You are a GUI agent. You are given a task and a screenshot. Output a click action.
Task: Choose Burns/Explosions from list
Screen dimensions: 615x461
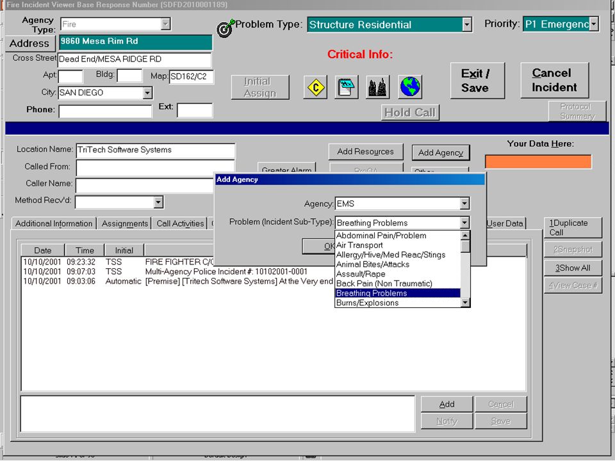(x=397, y=303)
